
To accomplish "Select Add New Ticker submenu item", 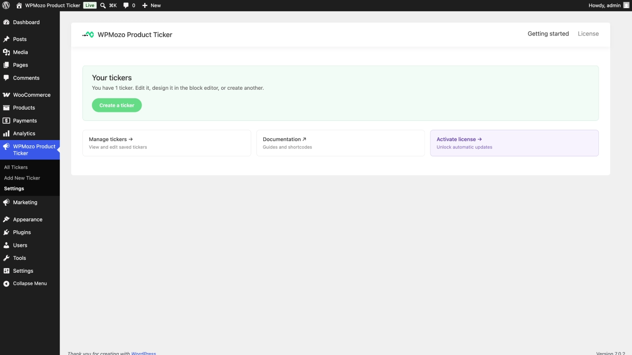I will [x=22, y=178].
